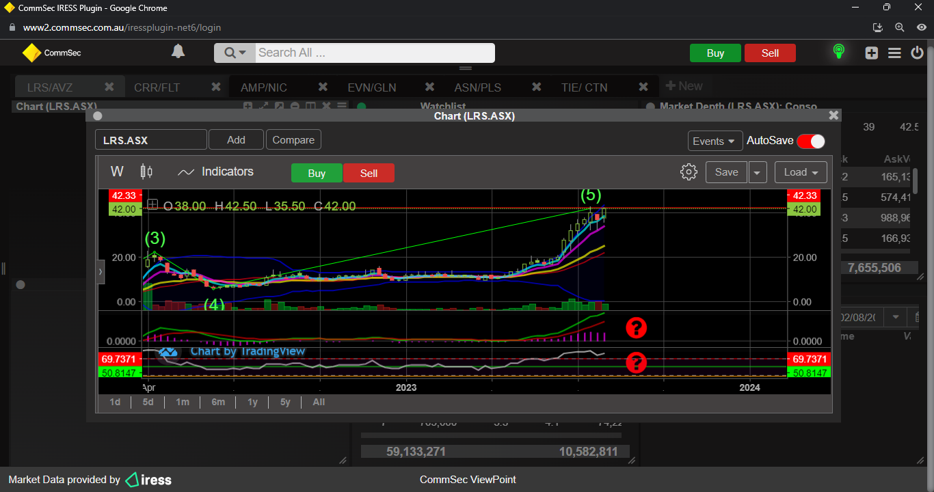Open the hamburger main menu
This screenshot has width=934, height=492.
[894, 53]
